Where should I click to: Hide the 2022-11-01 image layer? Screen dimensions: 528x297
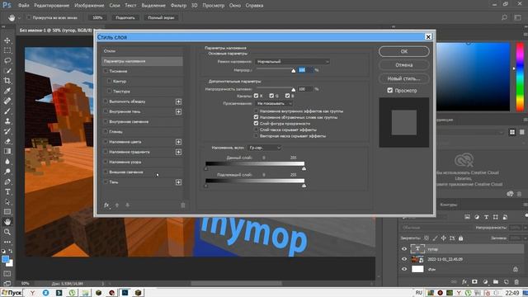coord(404,259)
